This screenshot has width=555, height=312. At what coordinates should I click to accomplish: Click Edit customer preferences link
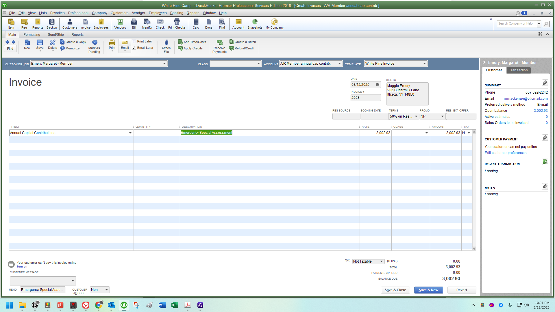(505, 153)
